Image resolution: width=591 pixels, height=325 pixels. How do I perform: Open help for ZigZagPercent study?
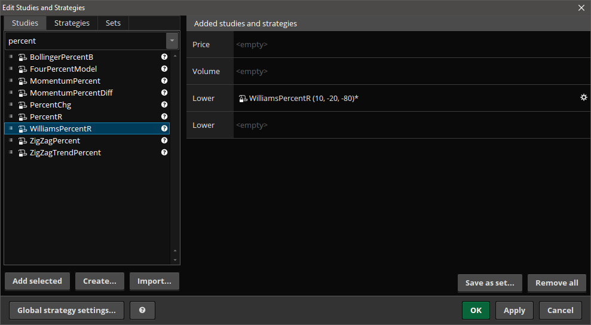[x=164, y=140]
